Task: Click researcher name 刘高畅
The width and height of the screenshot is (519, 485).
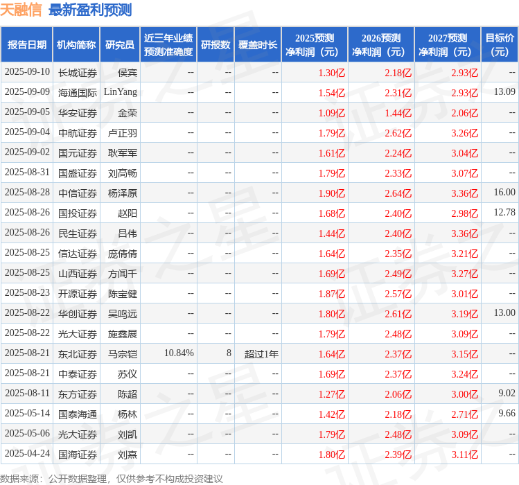Action: pyautogui.click(x=123, y=173)
